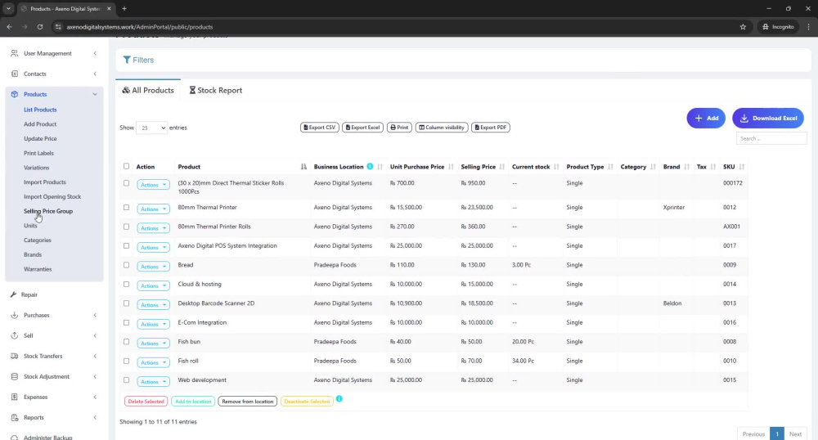Select the Cloud & hosting row checkbox
Screen dimensions: 818x440
click(x=126, y=284)
